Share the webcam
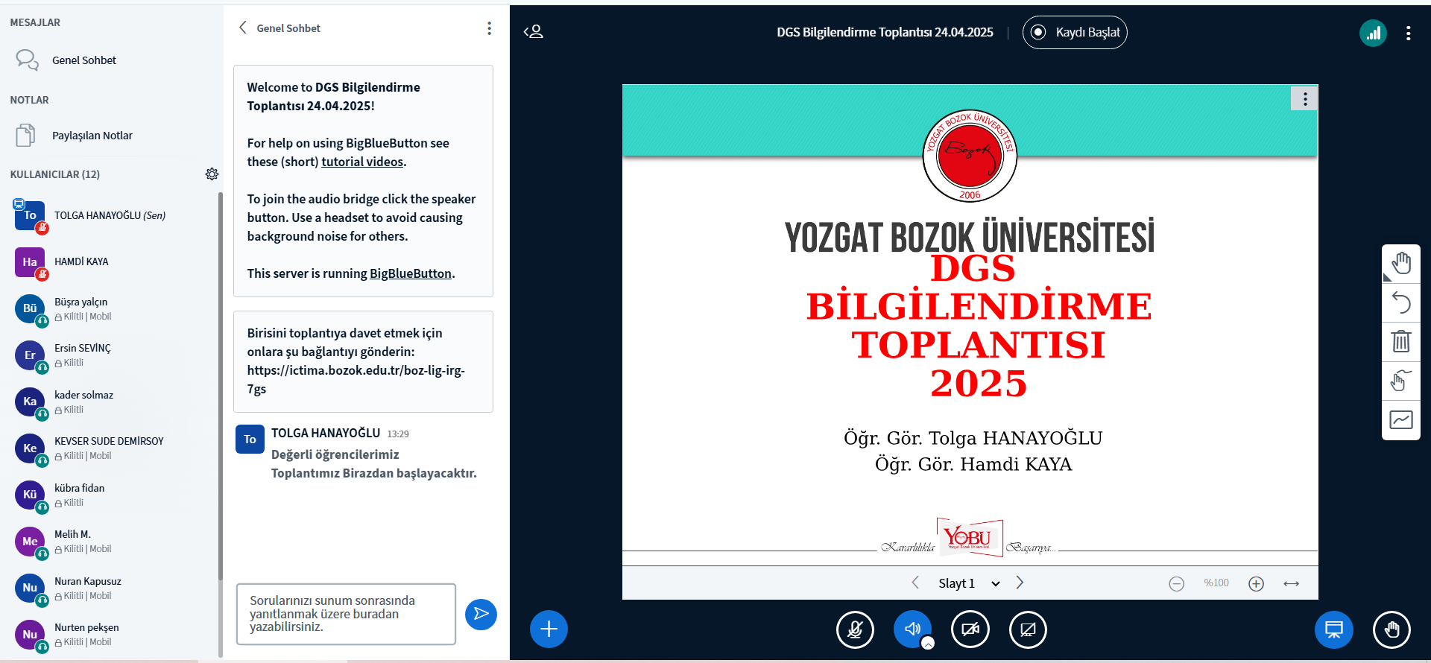The width and height of the screenshot is (1431, 663). point(970,629)
